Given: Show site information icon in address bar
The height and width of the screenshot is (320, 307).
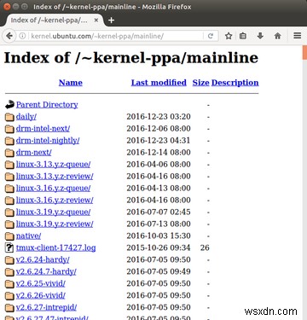Looking at the screenshot, I should (22, 36).
